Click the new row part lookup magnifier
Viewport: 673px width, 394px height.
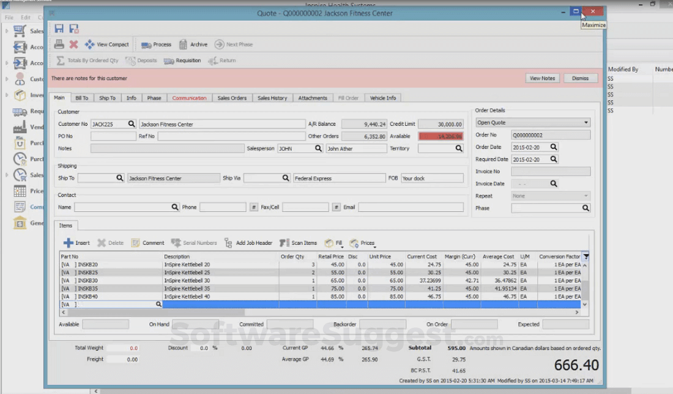pos(158,304)
